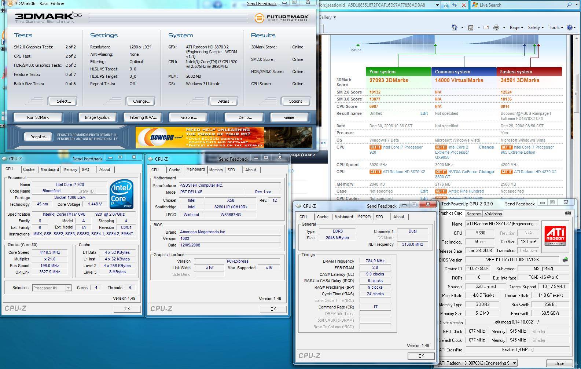
Task: Click Options... under Results in 3DMark06
Action: pos(297,101)
